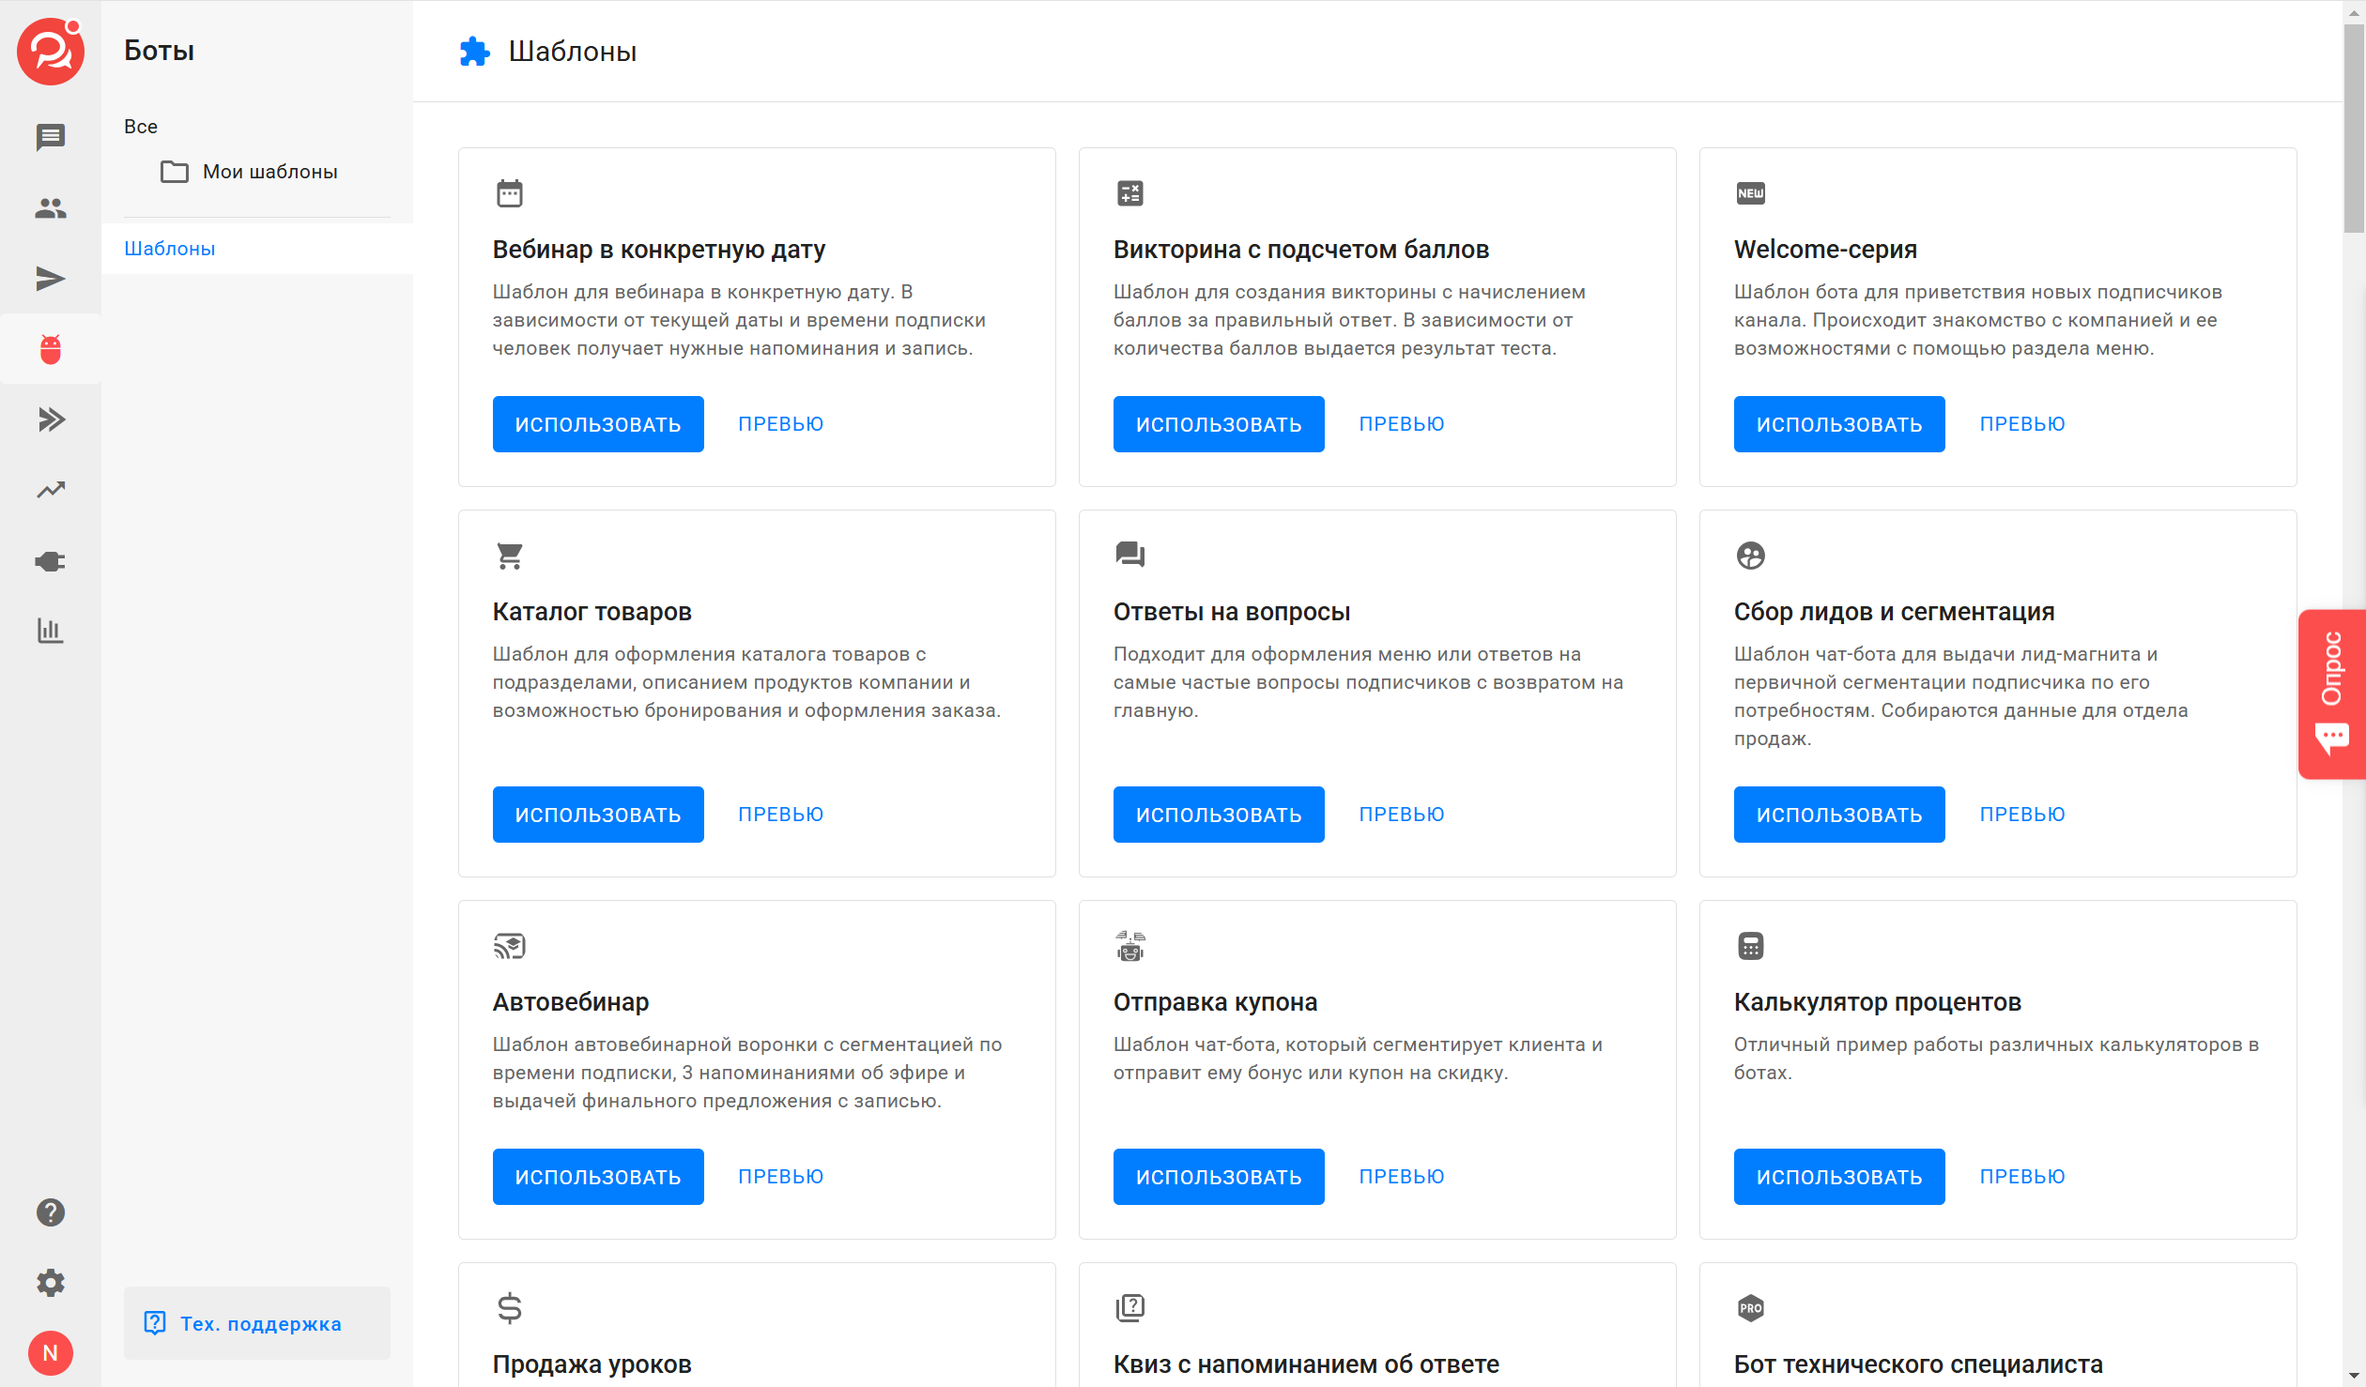The height and width of the screenshot is (1387, 2366).
Task: Preview the Welcome-серия template
Action: coord(2022,424)
